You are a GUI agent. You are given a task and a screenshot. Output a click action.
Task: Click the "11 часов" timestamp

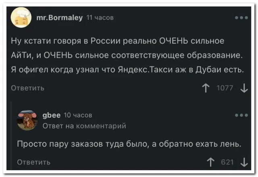100,17
